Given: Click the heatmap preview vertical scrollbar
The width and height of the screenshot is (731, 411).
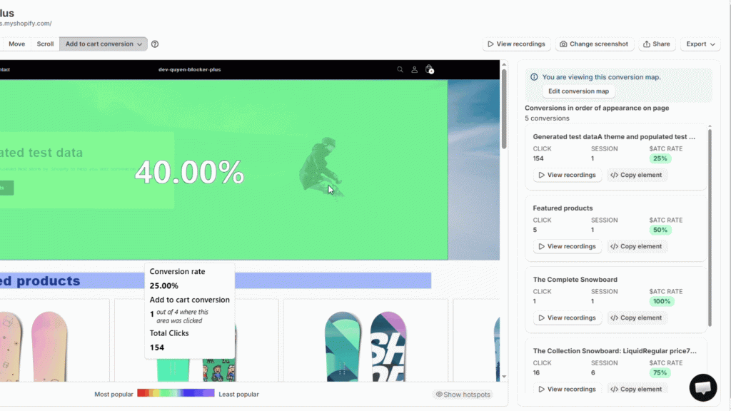Looking at the screenshot, I should 504,107.
